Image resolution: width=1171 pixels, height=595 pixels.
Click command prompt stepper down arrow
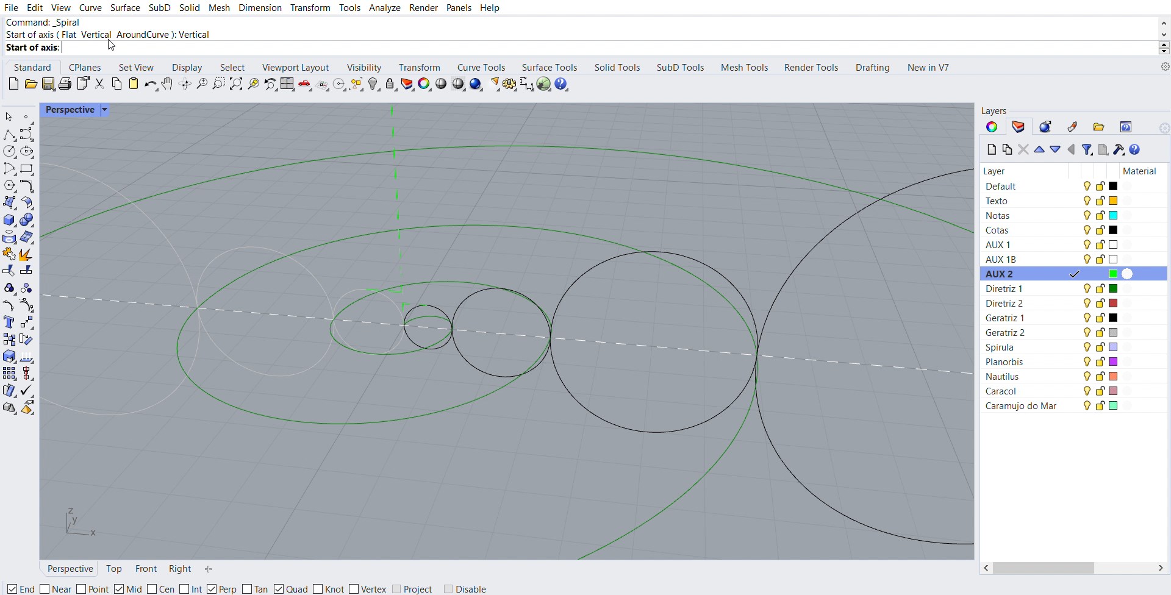click(1164, 51)
